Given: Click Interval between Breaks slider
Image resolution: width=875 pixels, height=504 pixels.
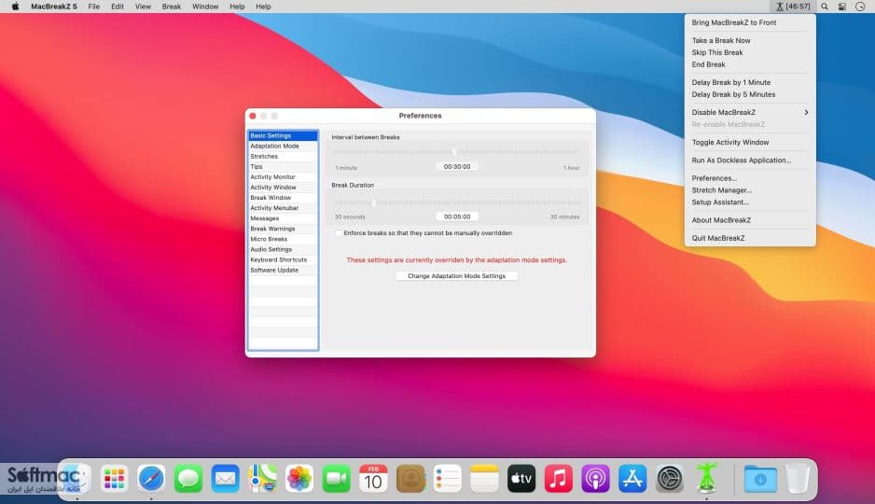Looking at the screenshot, I should click(456, 152).
